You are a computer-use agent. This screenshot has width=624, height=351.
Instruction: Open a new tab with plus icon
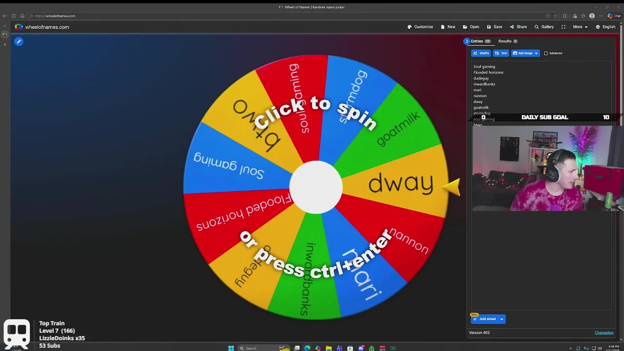5,44
